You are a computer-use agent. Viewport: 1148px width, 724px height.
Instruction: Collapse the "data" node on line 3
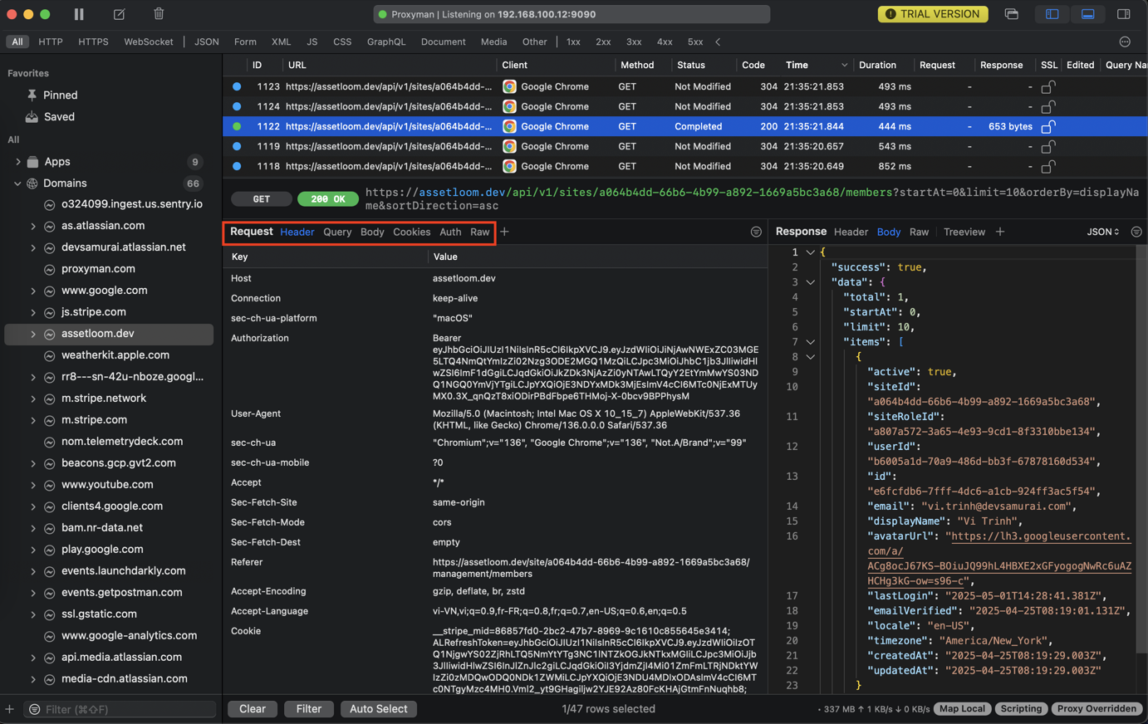coord(810,282)
